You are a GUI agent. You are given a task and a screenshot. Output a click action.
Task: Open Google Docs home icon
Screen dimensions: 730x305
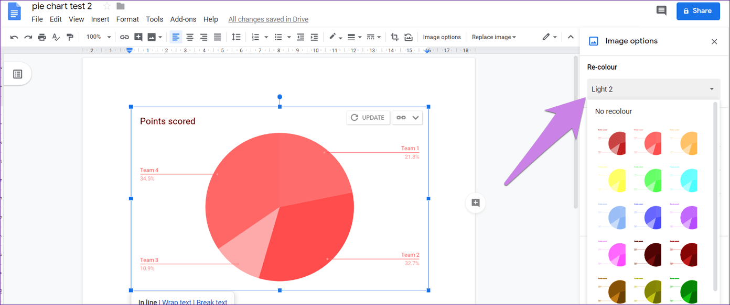14,11
